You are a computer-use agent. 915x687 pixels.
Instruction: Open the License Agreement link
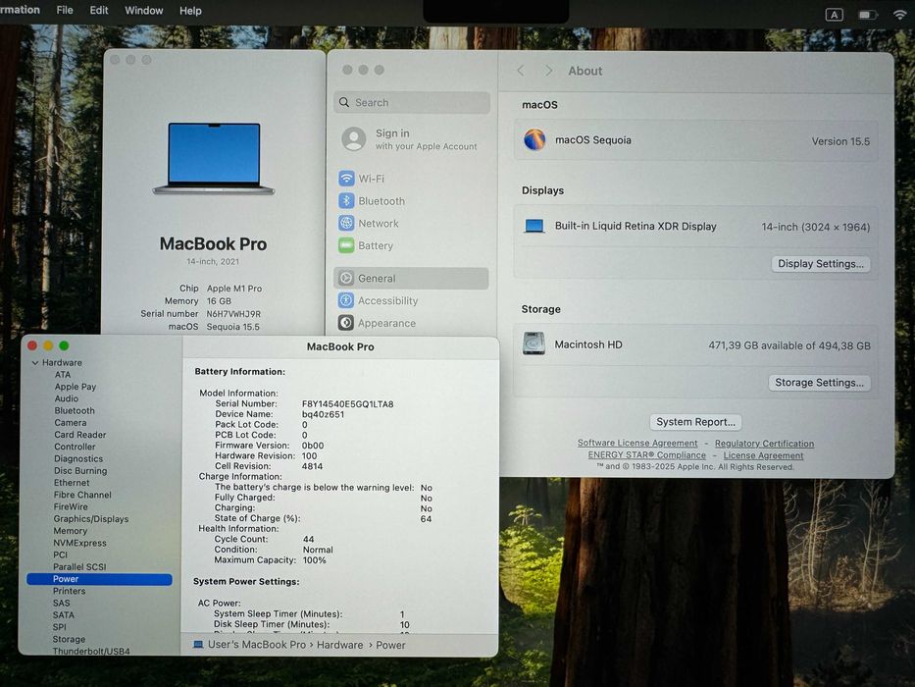click(763, 455)
